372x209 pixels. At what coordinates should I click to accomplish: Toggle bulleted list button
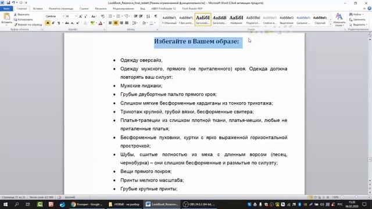click(x=110, y=16)
